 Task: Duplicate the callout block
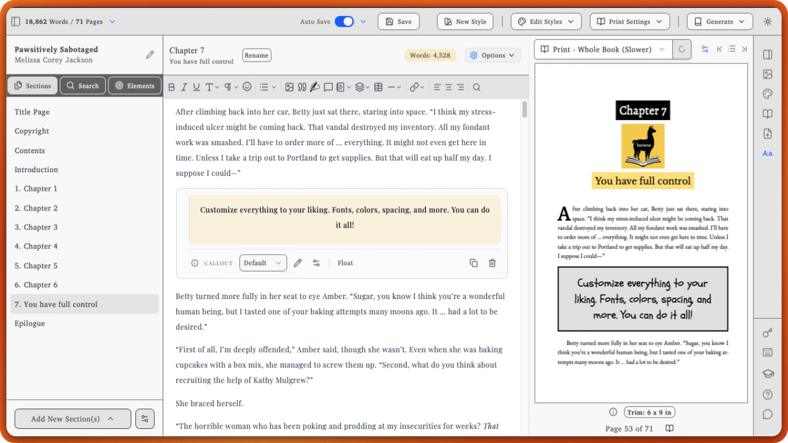[x=473, y=263]
